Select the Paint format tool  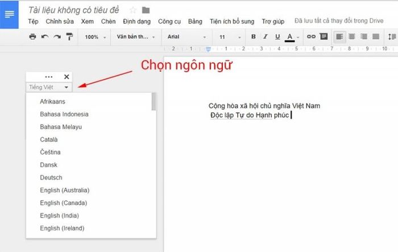pyautogui.click(x=69, y=36)
